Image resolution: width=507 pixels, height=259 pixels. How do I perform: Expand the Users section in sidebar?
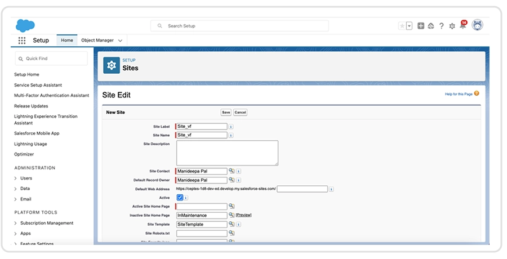[15, 178]
